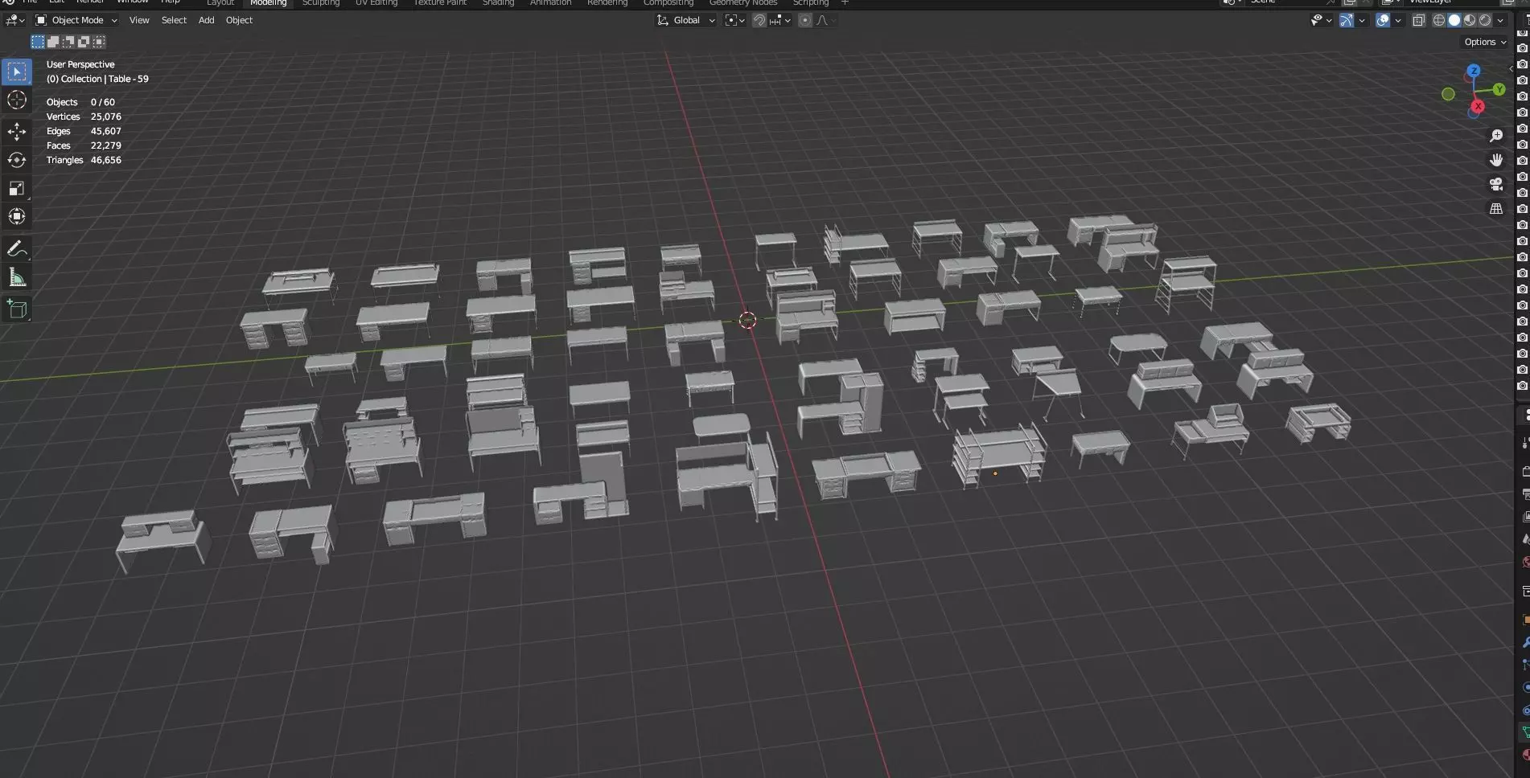Viewport: 1530px width, 778px height.
Task: Open viewport shading options dropdown arrow
Action: tap(1500, 20)
